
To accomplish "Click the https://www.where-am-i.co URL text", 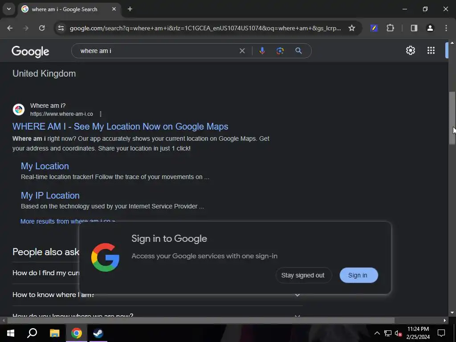I will pyautogui.click(x=61, y=114).
